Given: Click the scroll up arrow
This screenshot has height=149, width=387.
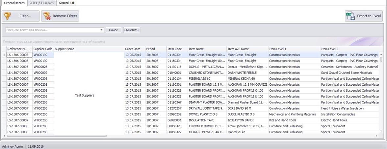Looking at the screenshot, I should (381, 54).
